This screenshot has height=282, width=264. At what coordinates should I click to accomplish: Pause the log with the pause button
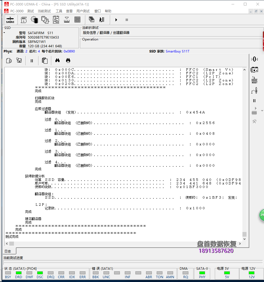(32, 61)
